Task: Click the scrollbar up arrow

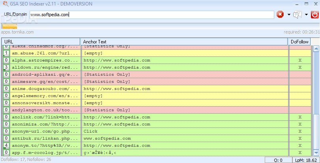Action: 316,49
